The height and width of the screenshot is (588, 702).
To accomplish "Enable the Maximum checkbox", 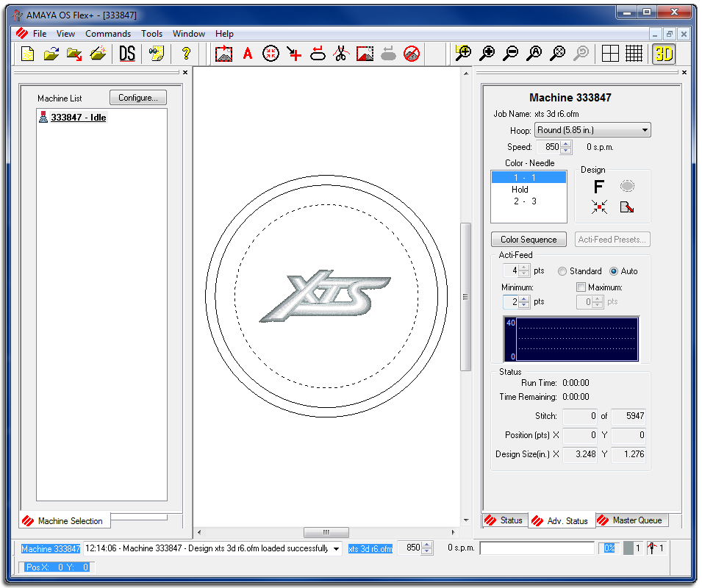I will pos(581,287).
